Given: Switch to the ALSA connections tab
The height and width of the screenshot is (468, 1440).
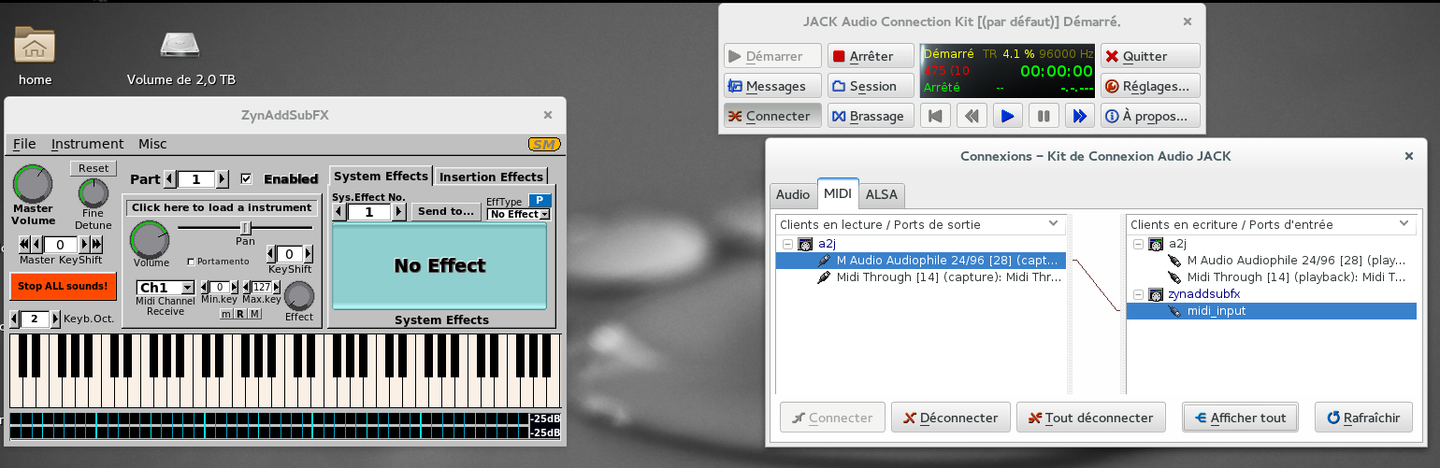Looking at the screenshot, I should pos(882,195).
